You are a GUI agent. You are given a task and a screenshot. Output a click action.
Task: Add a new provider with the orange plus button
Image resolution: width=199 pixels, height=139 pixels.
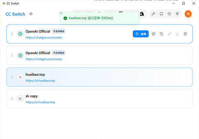(188, 14)
